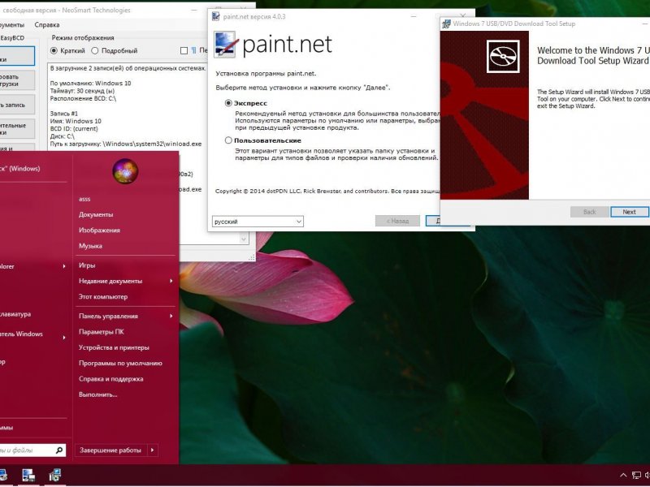This screenshot has width=650, height=487.
Task: Minimize the paint.net installer window
Action: click(x=414, y=16)
